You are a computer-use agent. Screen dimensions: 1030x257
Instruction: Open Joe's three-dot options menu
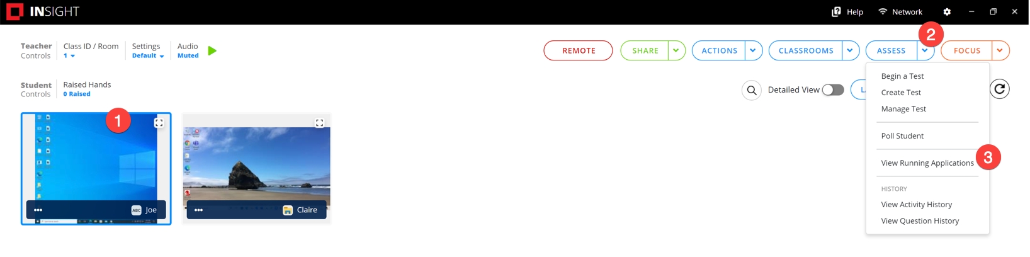pyautogui.click(x=38, y=210)
